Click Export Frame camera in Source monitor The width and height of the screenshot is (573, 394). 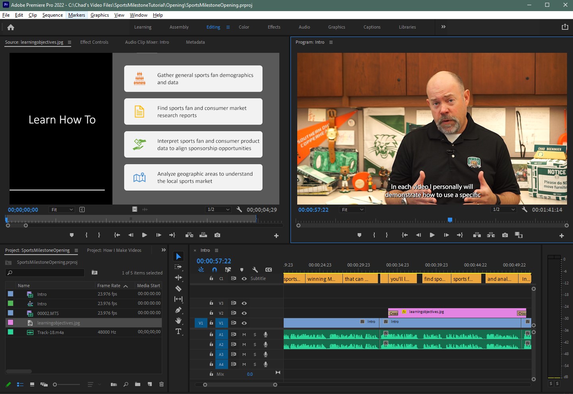tap(217, 235)
